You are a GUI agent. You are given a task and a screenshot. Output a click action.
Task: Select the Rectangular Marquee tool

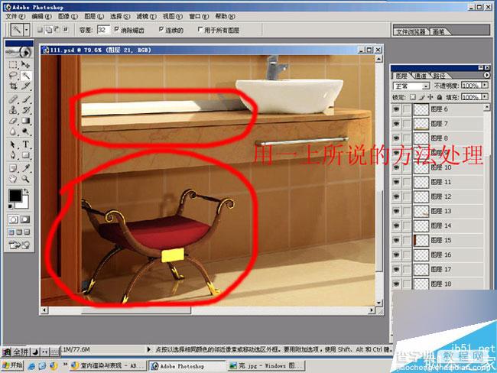[x=13, y=65]
